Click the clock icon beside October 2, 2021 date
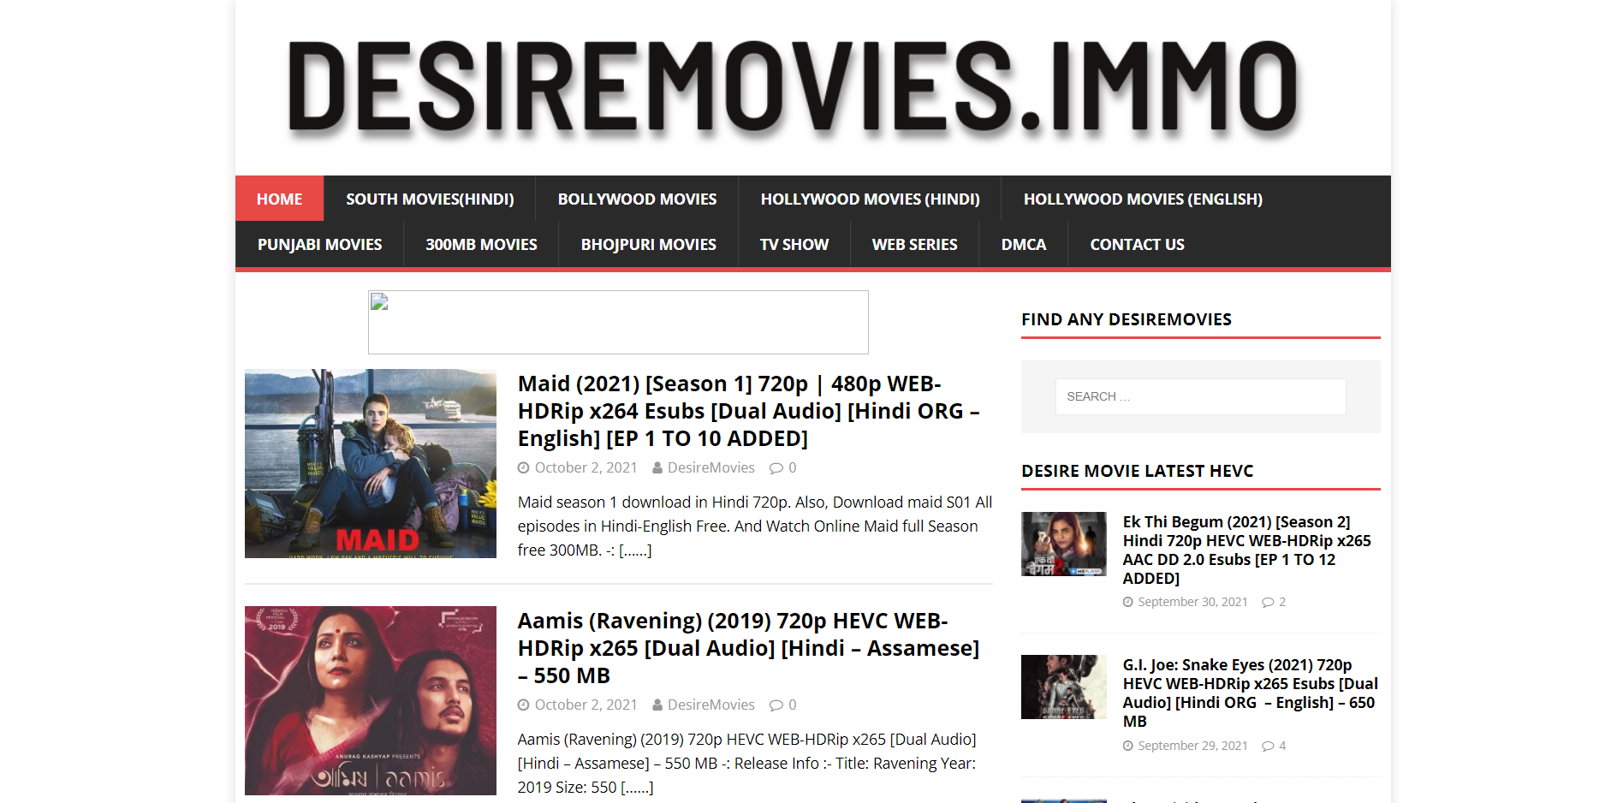1623x803 pixels. tap(523, 467)
